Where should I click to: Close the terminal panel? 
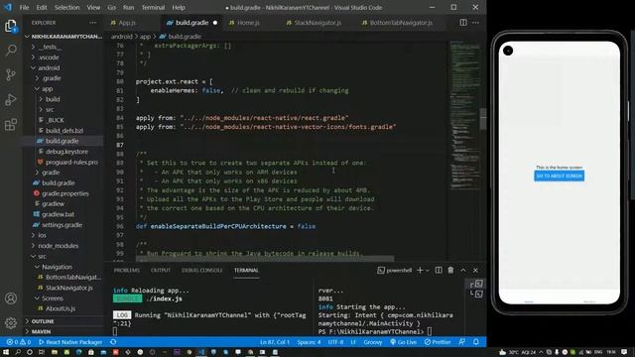[476, 270]
